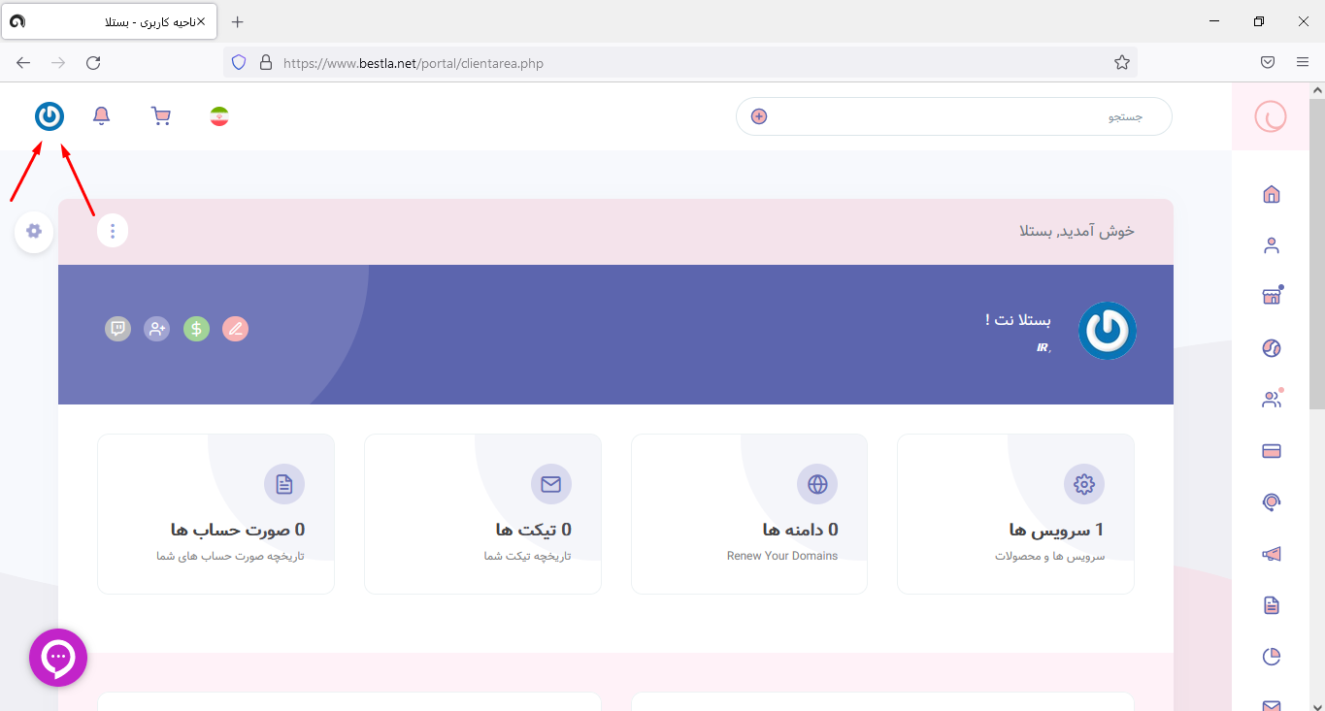This screenshot has width=1325, height=711.
Task: Go back in browser history
Action: [23, 63]
